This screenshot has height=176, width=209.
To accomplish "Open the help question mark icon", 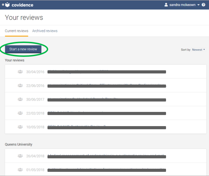I will tap(203, 5).
